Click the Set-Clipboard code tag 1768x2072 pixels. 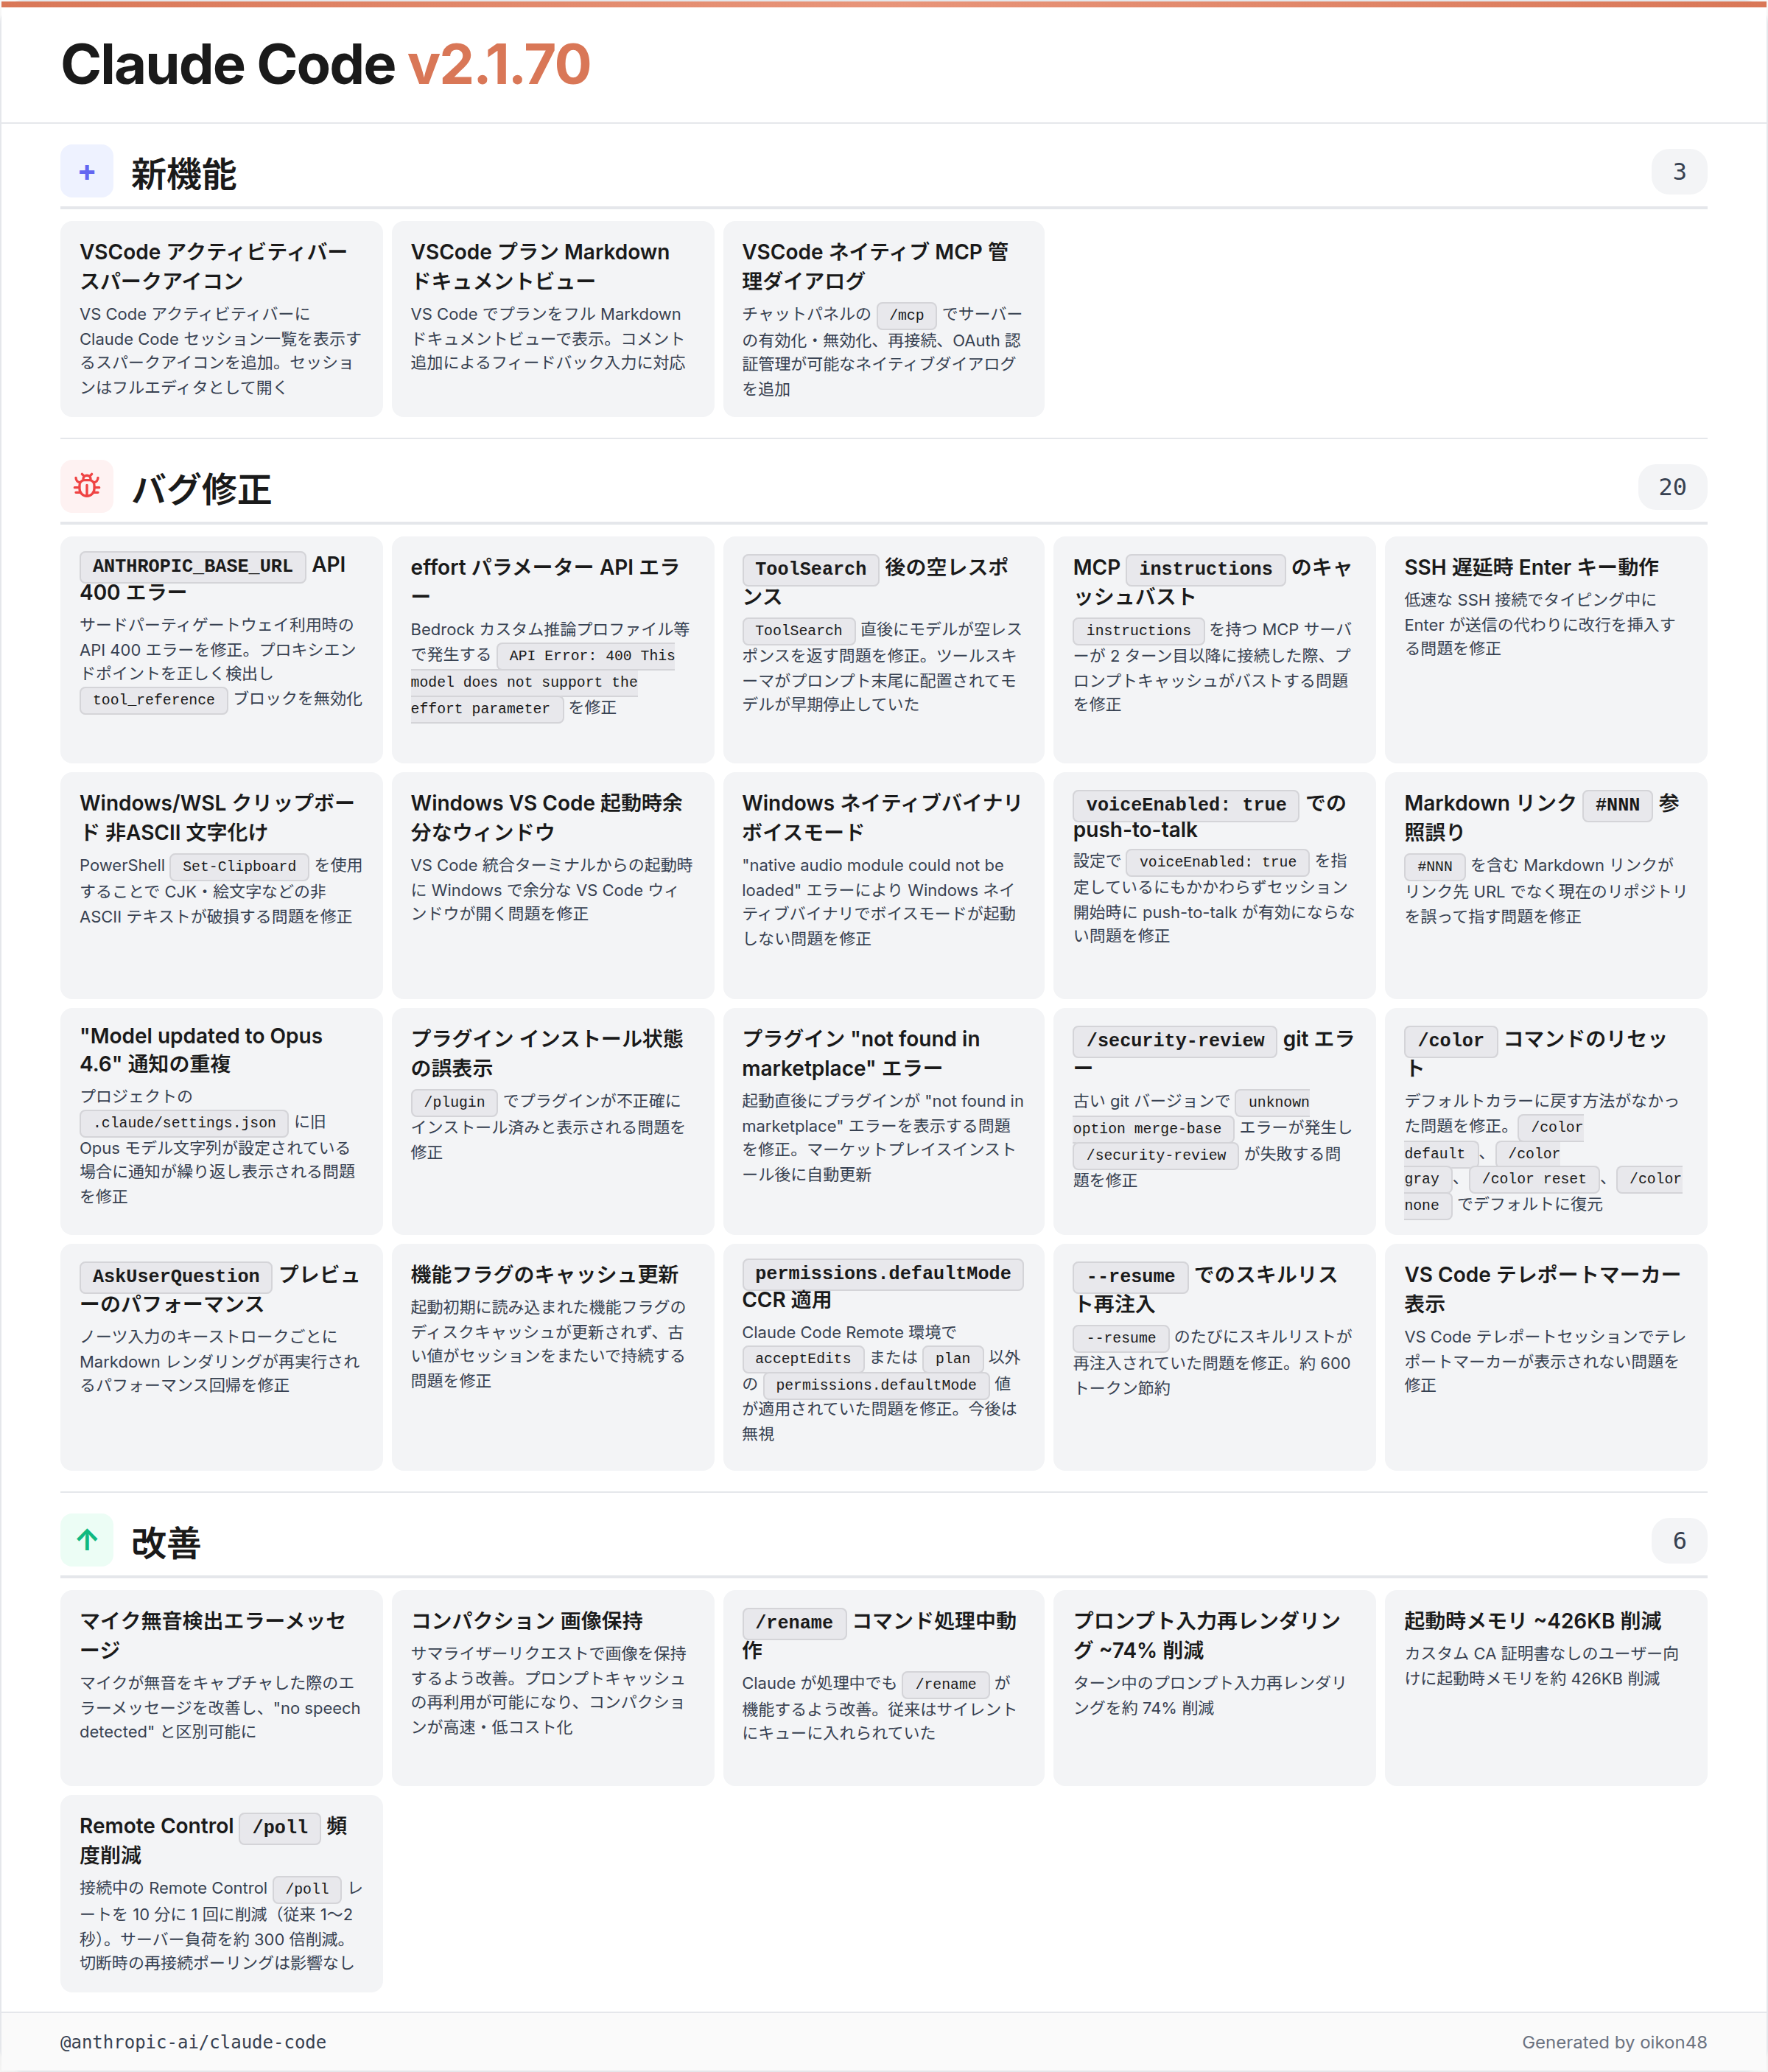point(239,866)
